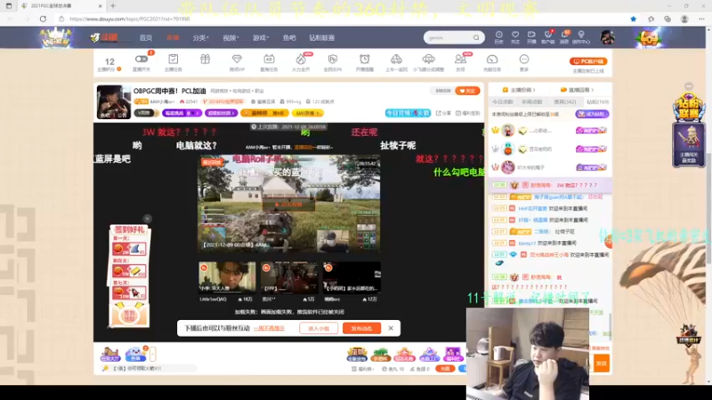Open the first-ranked gold crown user row
The image size is (712, 400).
click(x=549, y=131)
